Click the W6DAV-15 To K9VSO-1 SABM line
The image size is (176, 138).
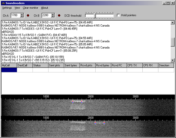[34, 35]
